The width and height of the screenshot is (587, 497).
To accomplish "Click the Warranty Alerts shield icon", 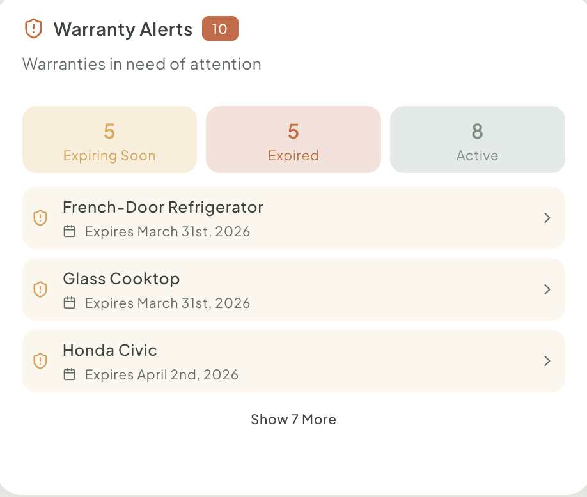I will [x=33, y=29].
